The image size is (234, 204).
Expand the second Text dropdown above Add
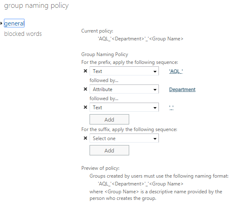124,107
